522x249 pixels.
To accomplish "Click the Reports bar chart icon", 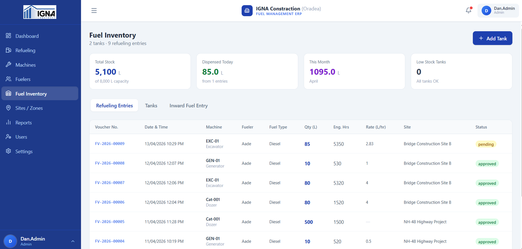I will pos(8,122).
